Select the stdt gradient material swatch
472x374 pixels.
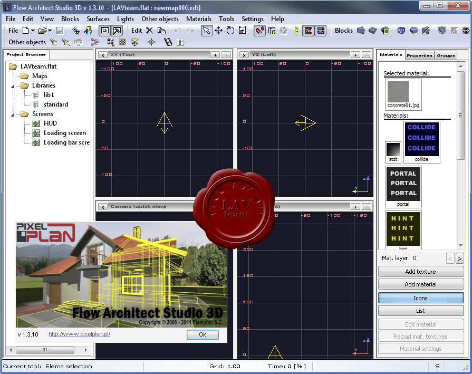pyautogui.click(x=393, y=152)
